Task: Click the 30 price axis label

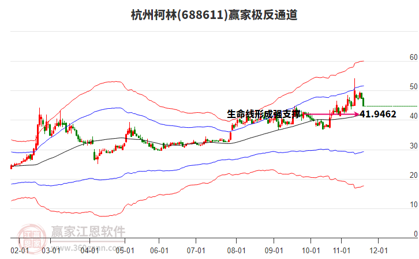Action: pos(413,146)
